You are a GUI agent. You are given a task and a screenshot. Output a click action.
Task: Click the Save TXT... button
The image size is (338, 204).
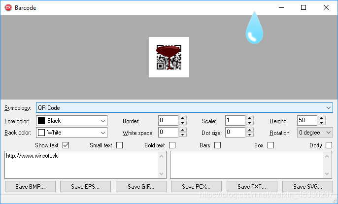coord(252,187)
